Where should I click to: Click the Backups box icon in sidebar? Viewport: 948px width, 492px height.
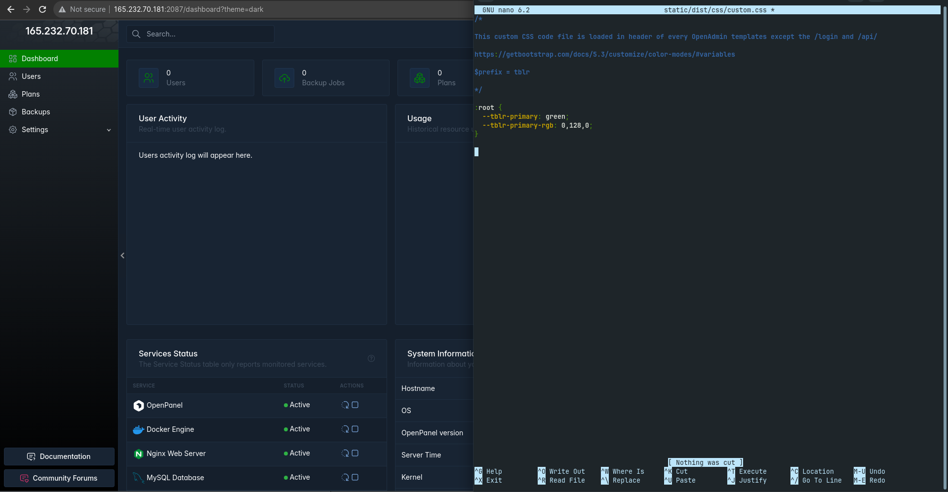click(x=13, y=112)
